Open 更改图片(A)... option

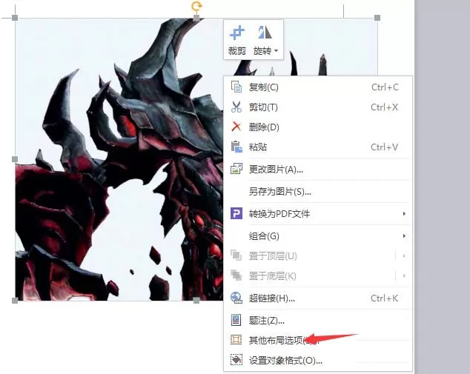(x=318, y=170)
